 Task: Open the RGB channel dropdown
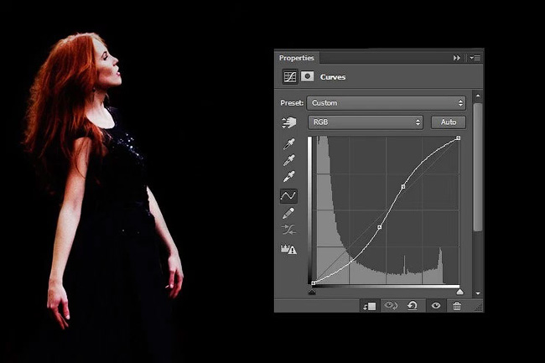(x=366, y=122)
